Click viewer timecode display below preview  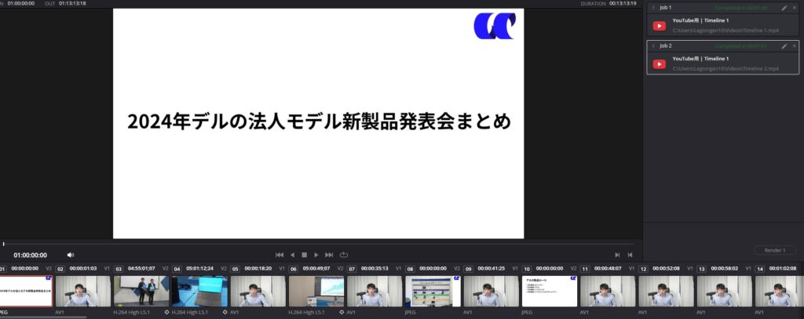coord(31,255)
